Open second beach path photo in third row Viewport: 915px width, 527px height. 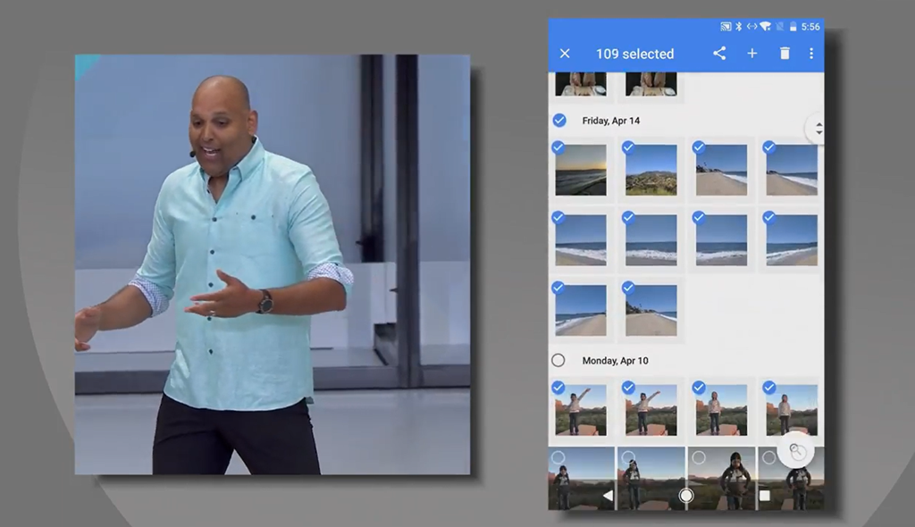click(x=651, y=311)
